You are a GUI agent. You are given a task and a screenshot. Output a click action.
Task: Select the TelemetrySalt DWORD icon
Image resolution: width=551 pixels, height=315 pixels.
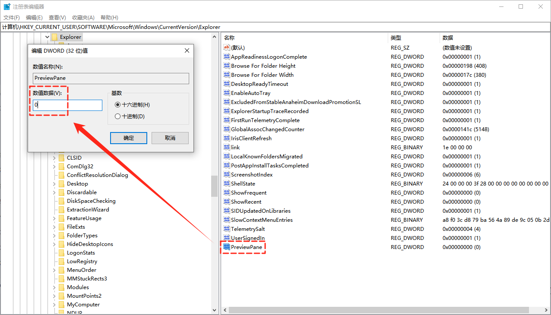(x=226, y=229)
